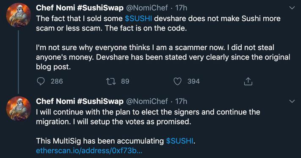Open Chef Nomi #SushiSwap name on second tweet
This screenshot has width=301, height=158.
80,101
